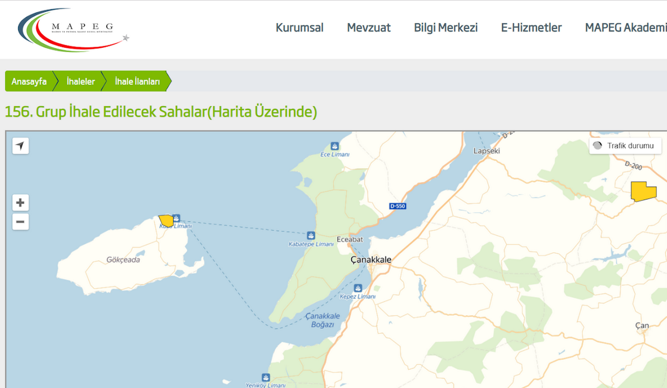
Task: Open the Kurumsal menu
Action: point(299,28)
